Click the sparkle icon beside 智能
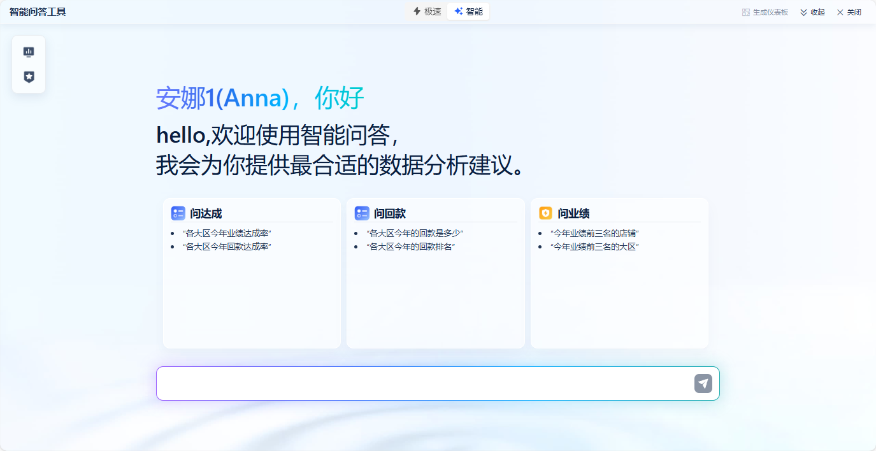The image size is (876, 451). coord(458,11)
